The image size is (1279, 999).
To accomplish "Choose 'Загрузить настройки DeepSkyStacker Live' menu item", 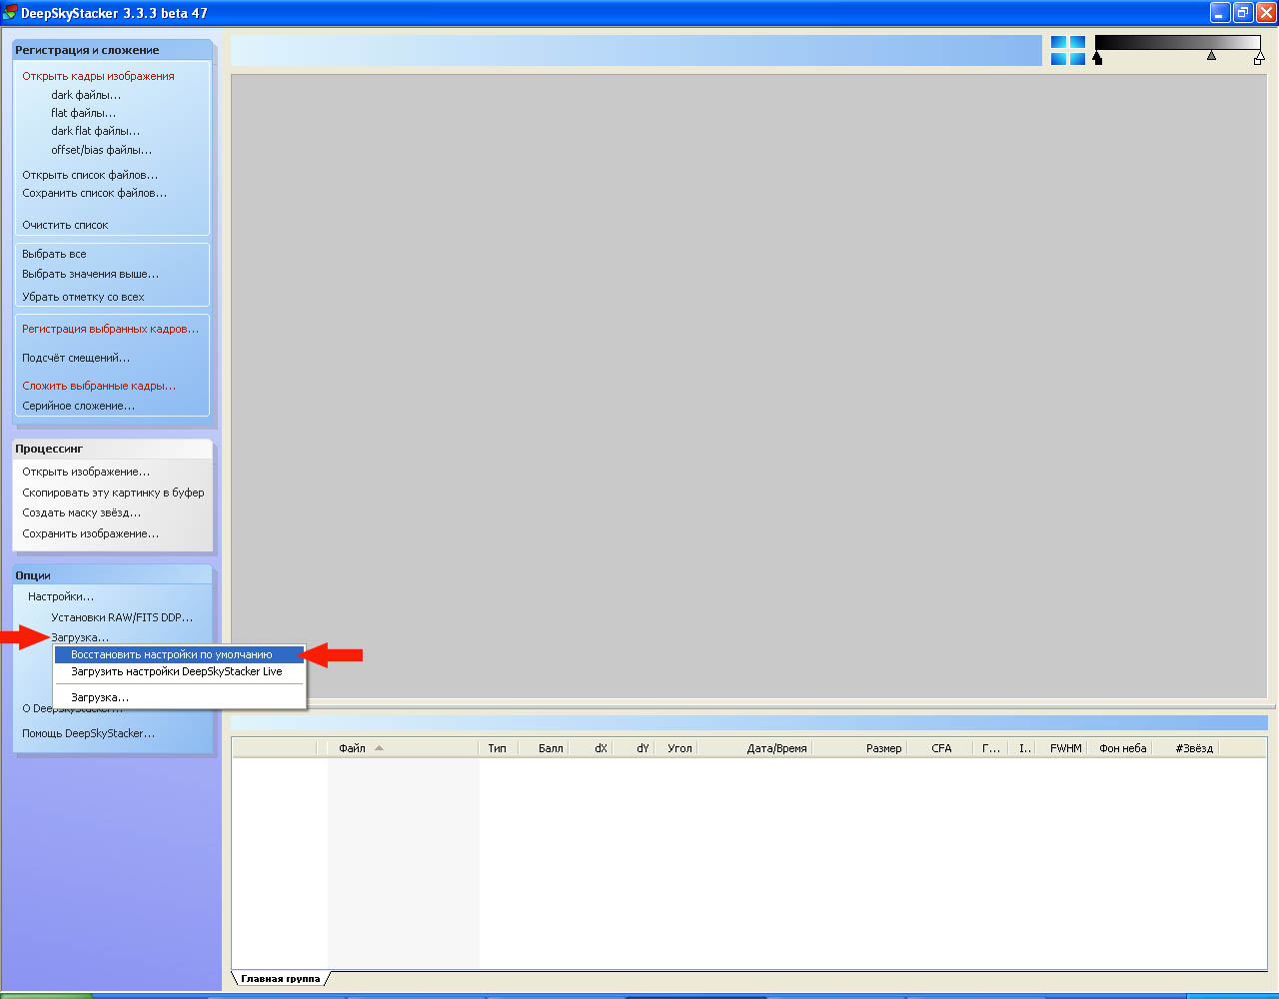I will (176, 671).
